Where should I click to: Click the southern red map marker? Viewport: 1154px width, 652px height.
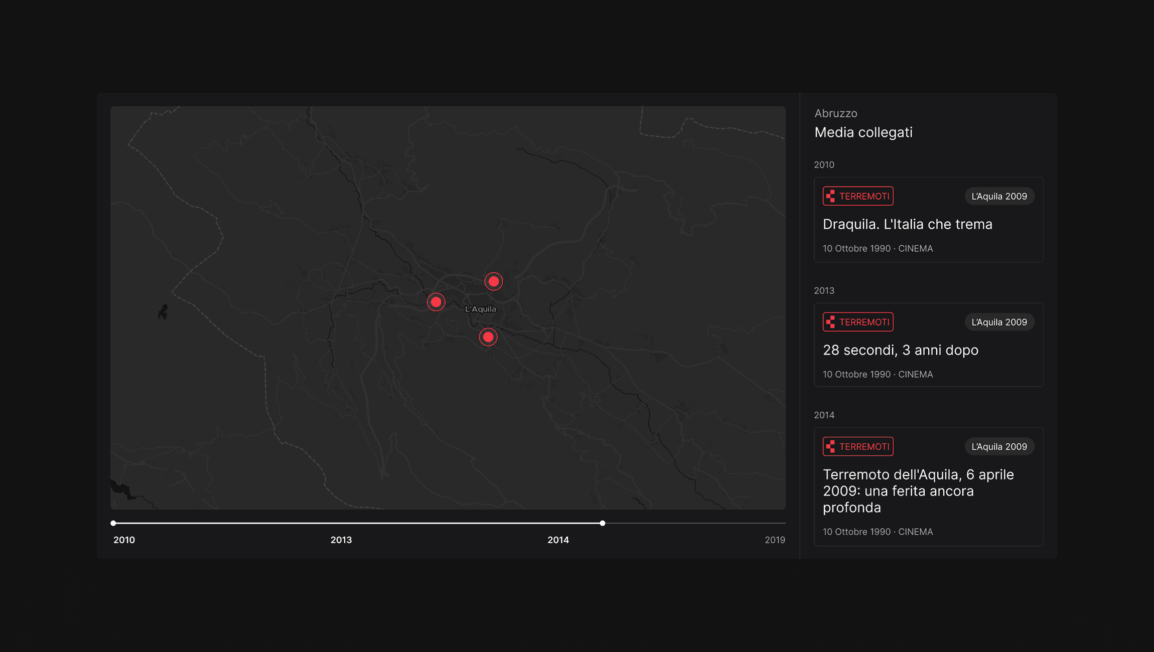click(488, 337)
